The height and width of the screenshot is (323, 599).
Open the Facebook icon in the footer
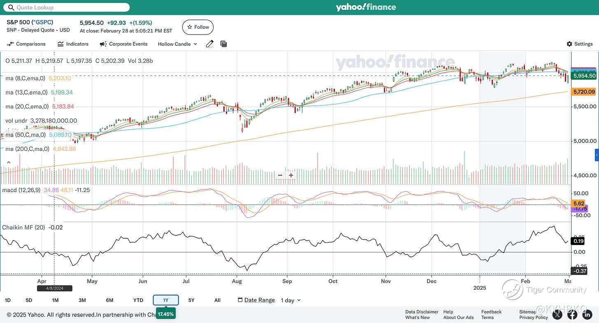572,315
